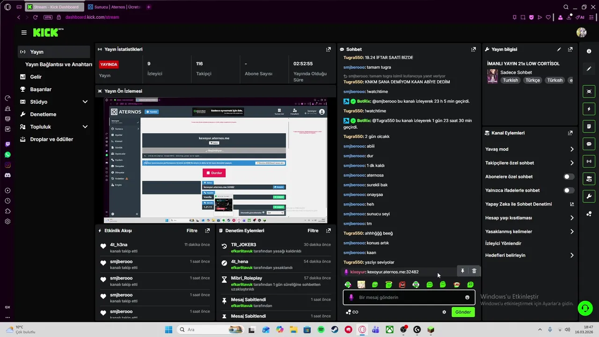This screenshot has height=337, width=599.
Task: Click the chat bubble icon in right rail
Action: (x=589, y=144)
